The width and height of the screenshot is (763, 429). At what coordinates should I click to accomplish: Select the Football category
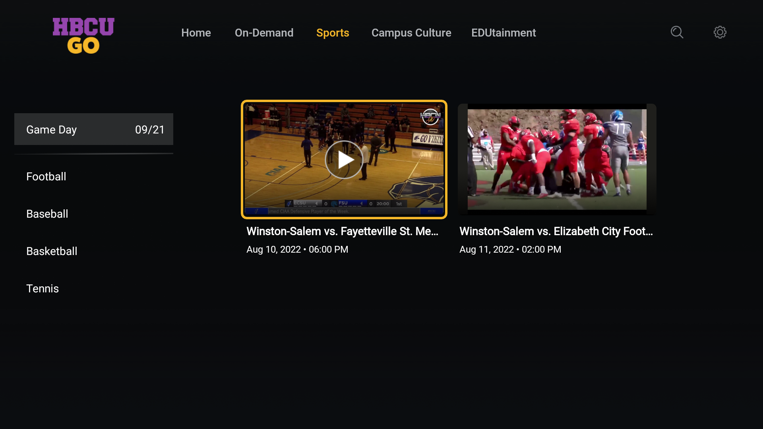(x=46, y=176)
